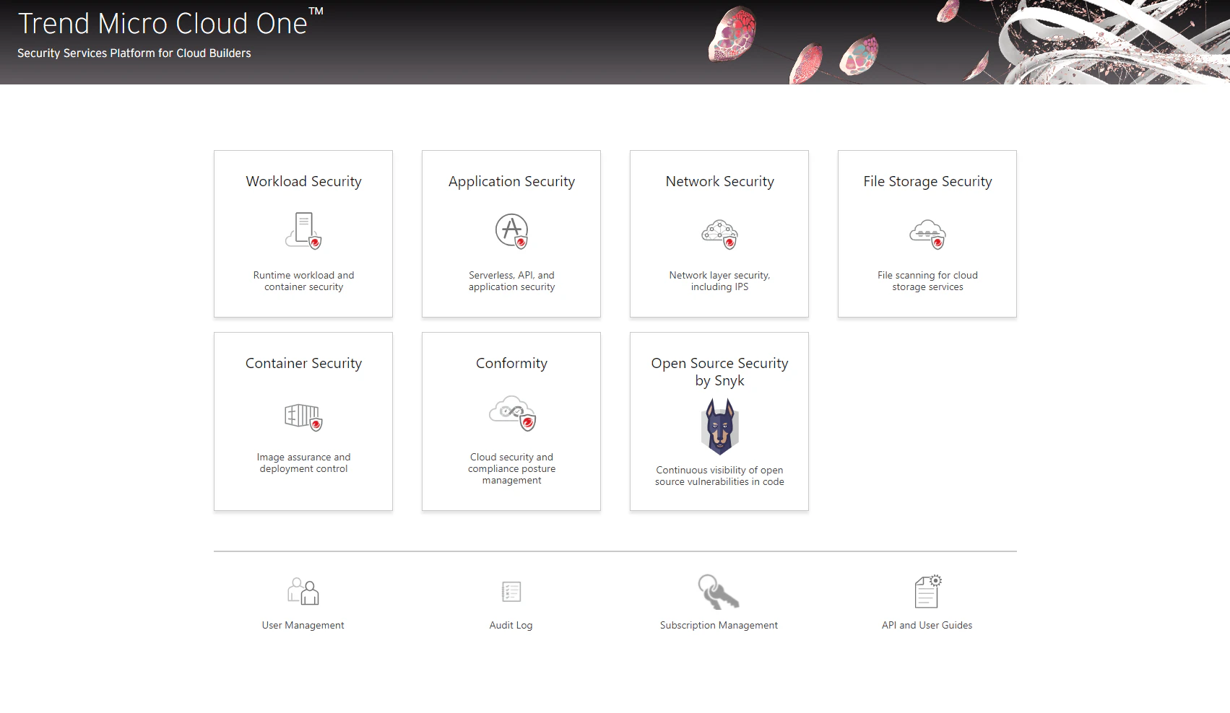
Task: Click the Trend Micro Cloud One title
Action: 170,23
